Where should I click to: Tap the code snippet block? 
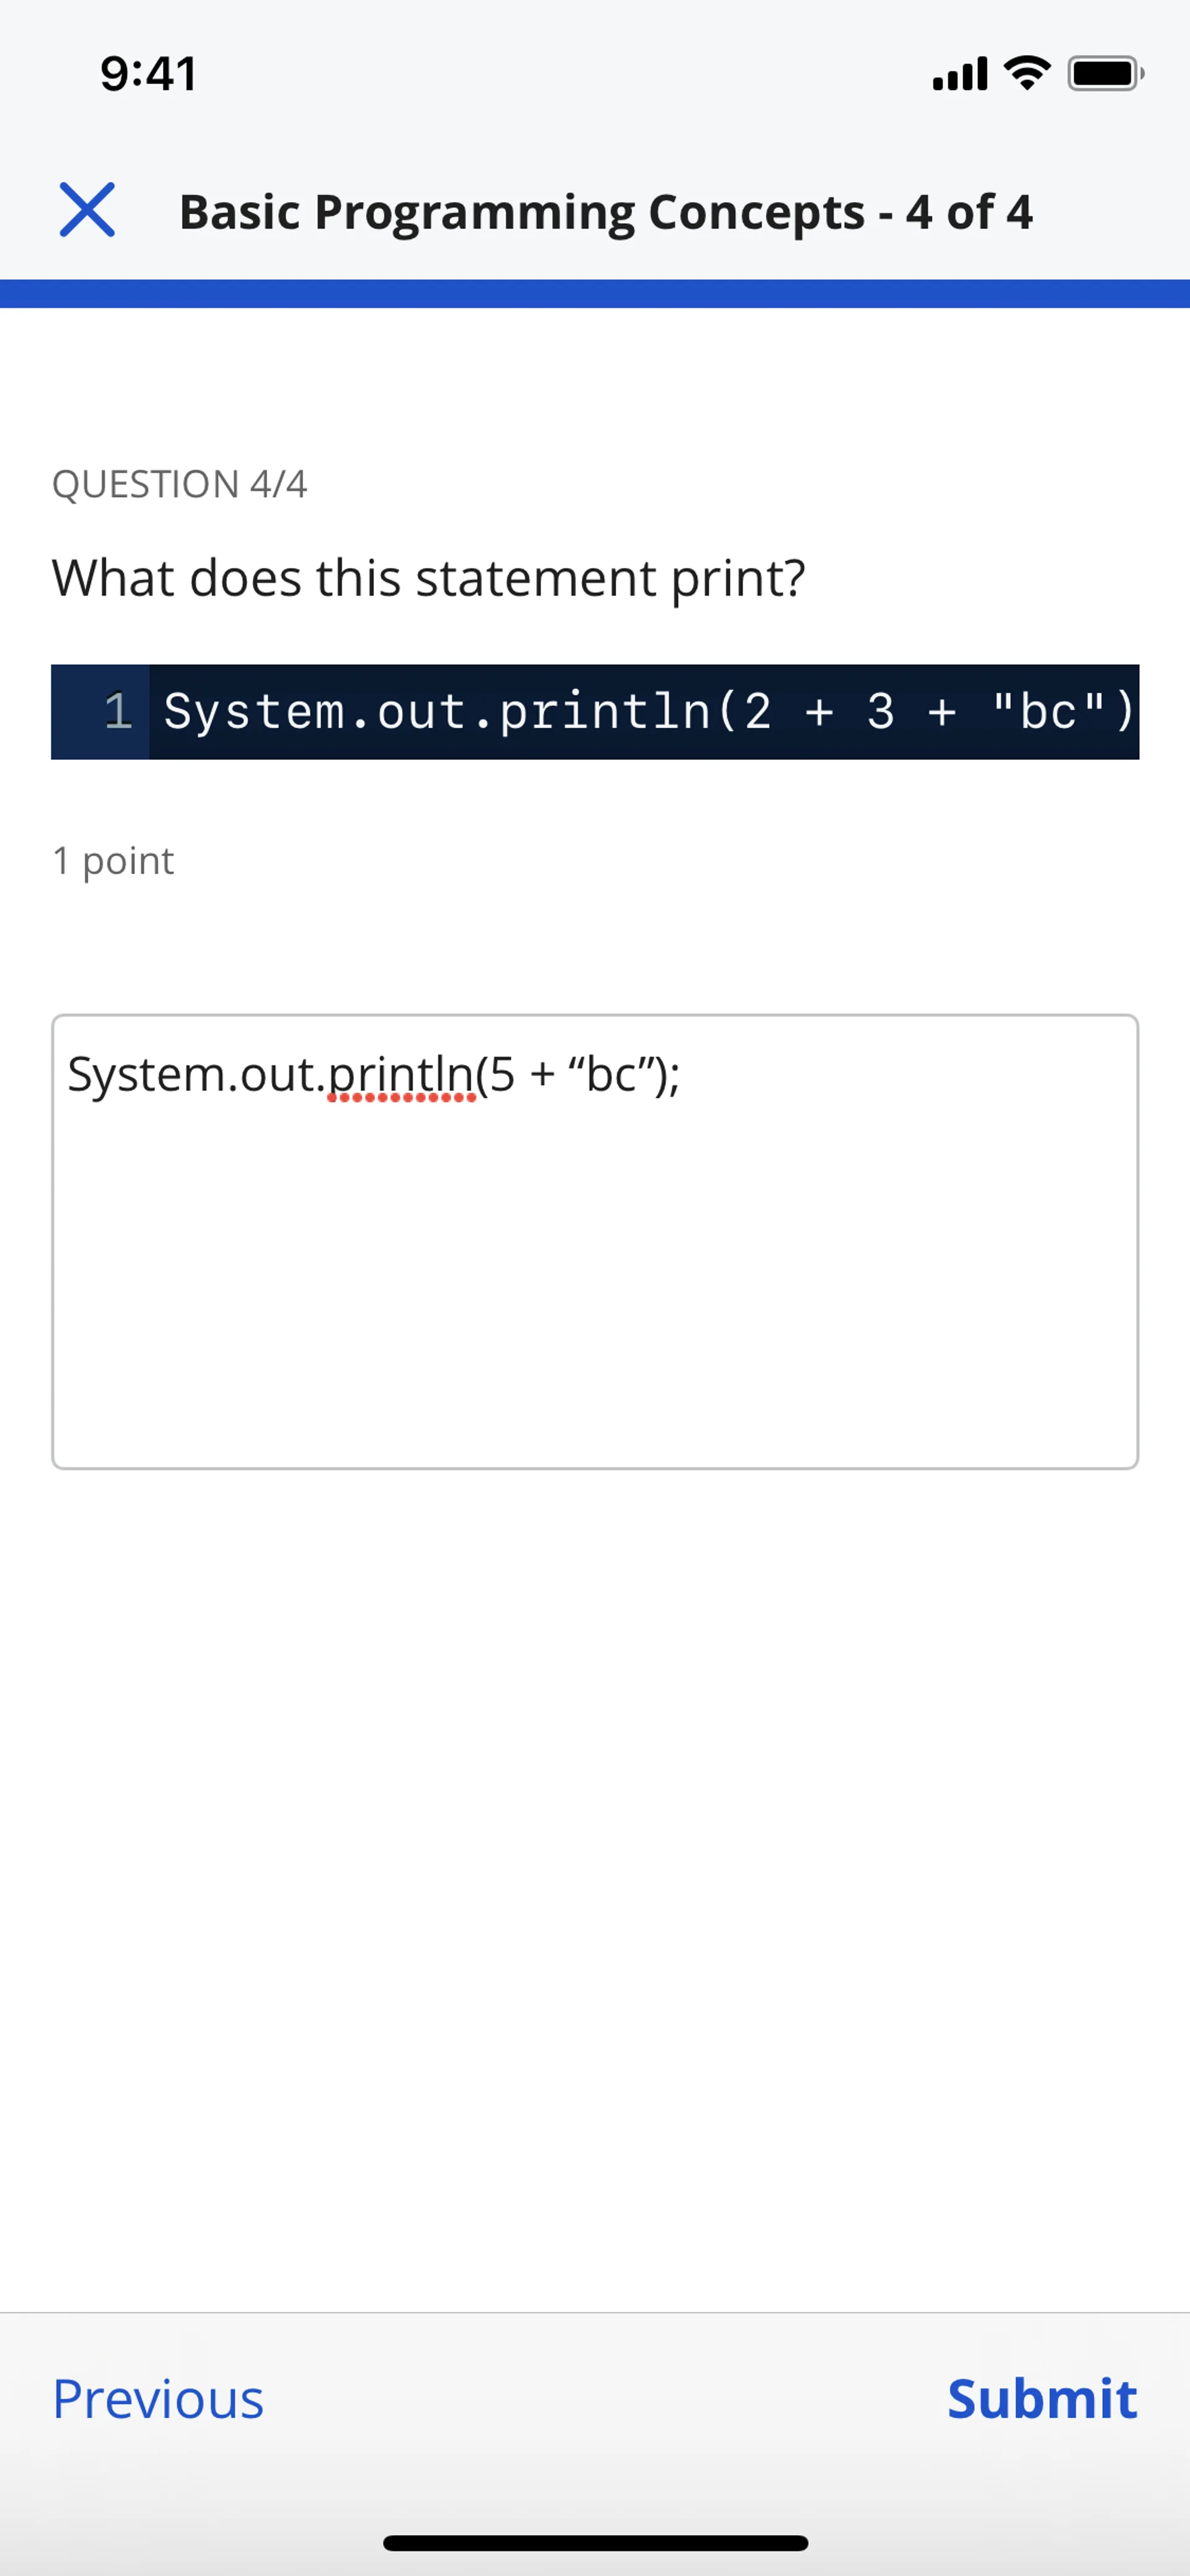[x=595, y=712]
